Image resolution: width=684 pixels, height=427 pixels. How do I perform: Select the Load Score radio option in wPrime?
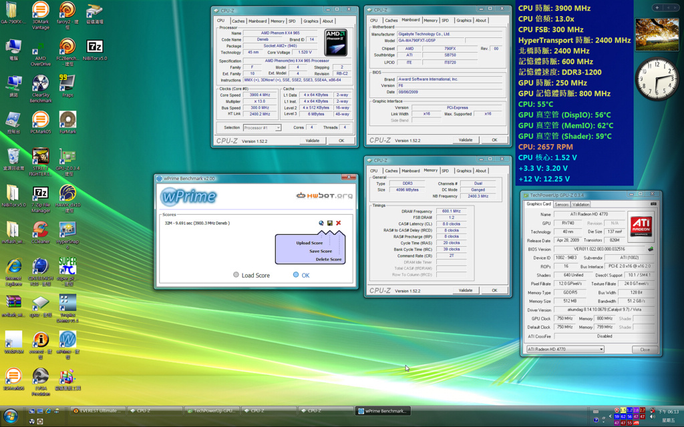251,276
